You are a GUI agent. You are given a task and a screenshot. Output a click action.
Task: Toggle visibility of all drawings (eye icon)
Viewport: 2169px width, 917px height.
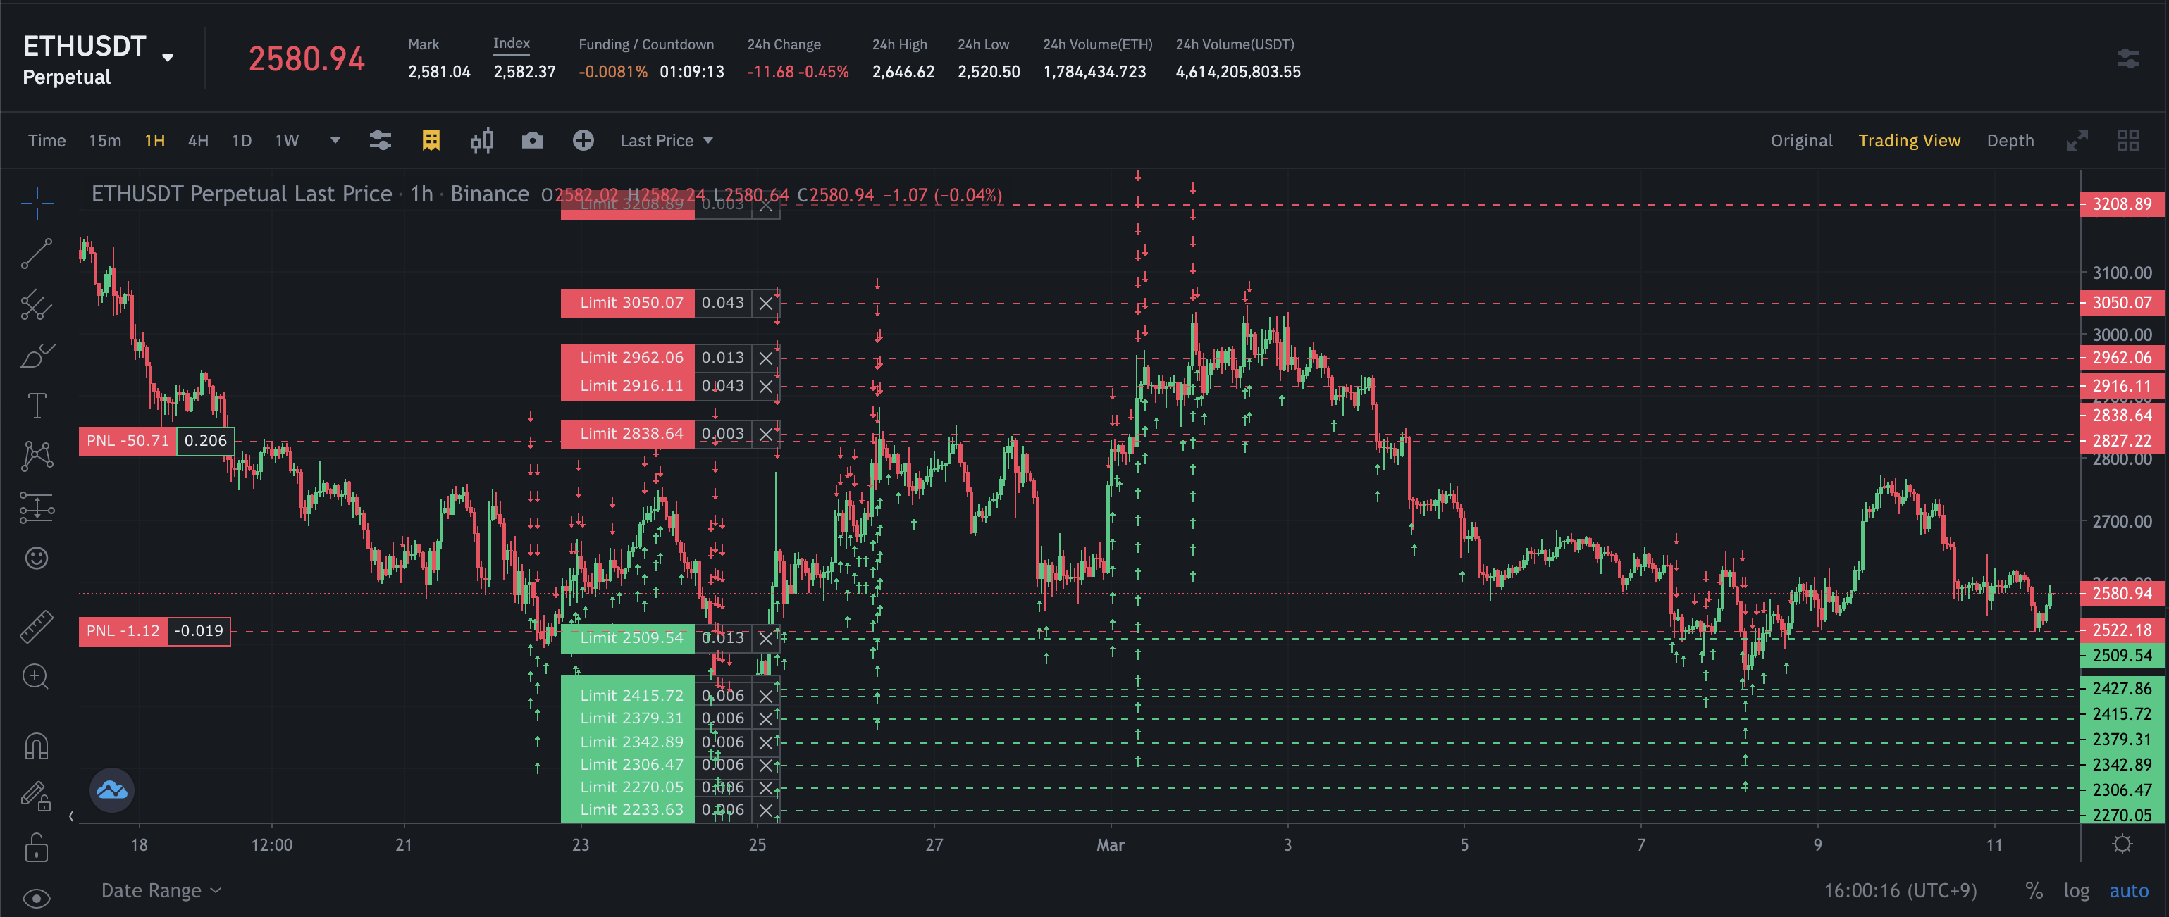point(36,898)
